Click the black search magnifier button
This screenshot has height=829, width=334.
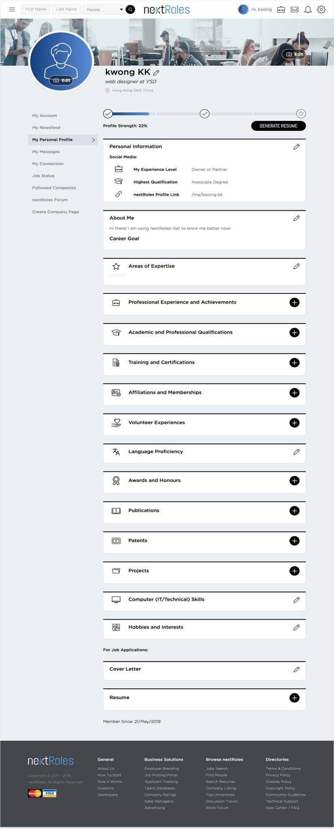[x=130, y=9]
